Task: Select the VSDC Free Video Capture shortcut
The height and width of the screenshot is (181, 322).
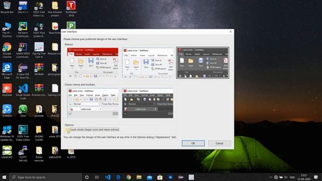Action: click(x=39, y=9)
